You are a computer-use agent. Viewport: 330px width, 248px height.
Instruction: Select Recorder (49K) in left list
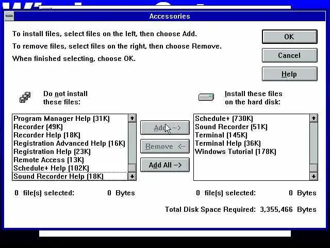coord(70,127)
